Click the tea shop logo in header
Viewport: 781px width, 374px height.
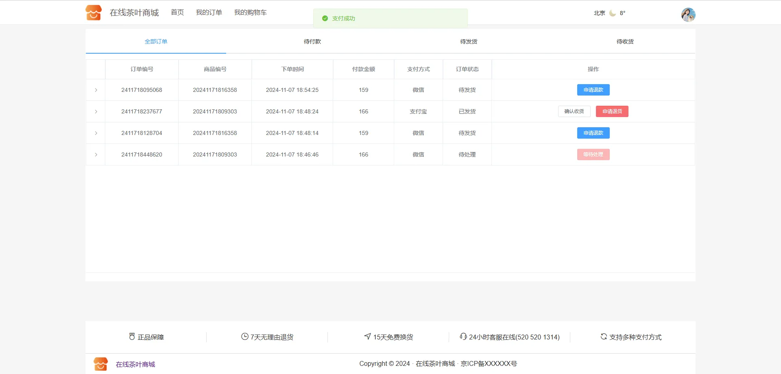94,13
